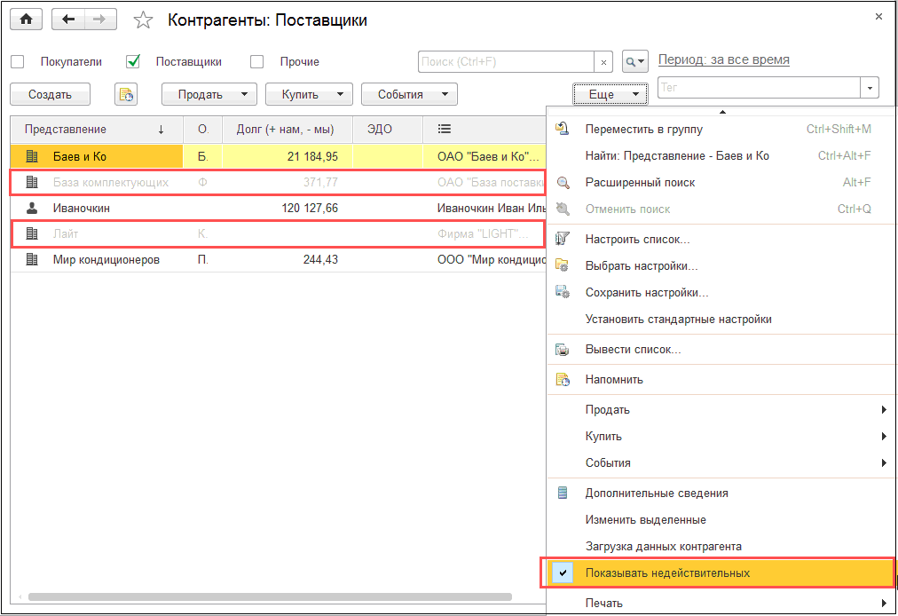Open the Купить dropdown button
Screen dimensions: 898x616
tap(309, 95)
